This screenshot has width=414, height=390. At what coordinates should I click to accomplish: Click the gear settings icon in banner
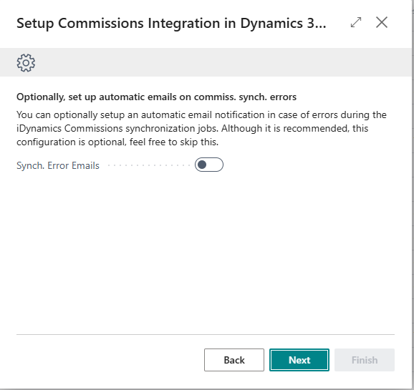click(26, 63)
